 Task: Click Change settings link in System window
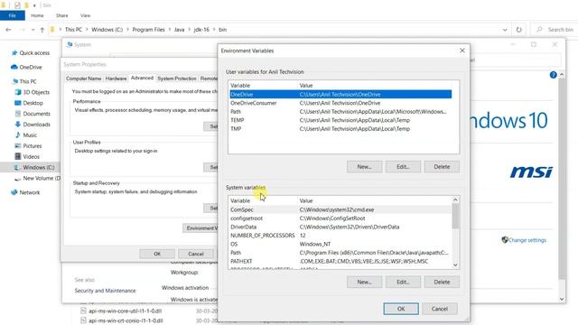tap(527, 240)
